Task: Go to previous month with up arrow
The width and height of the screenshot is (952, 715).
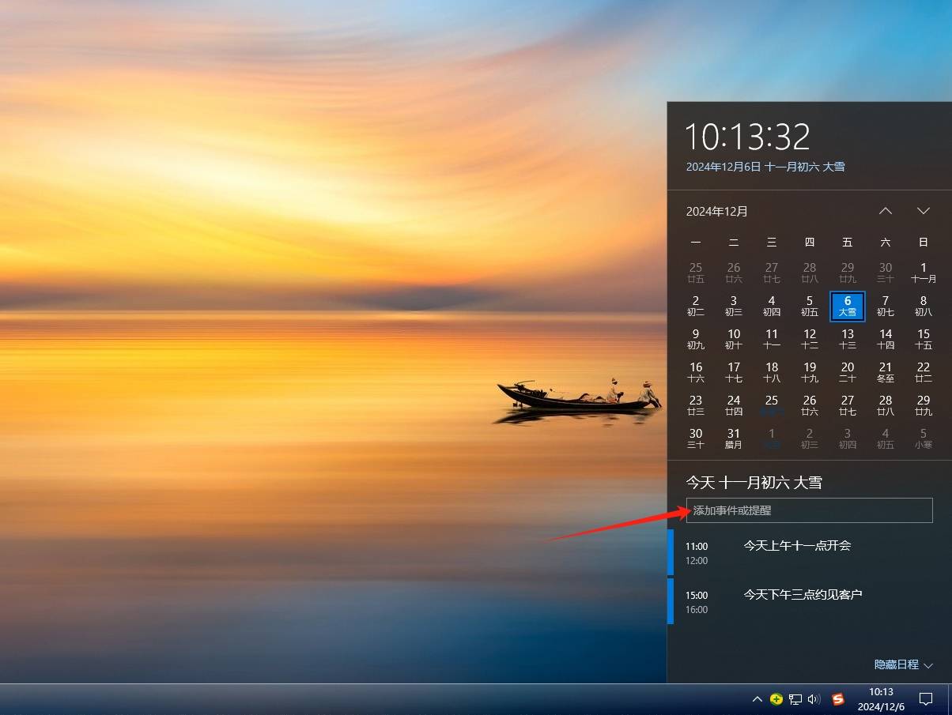Action: pos(886,211)
